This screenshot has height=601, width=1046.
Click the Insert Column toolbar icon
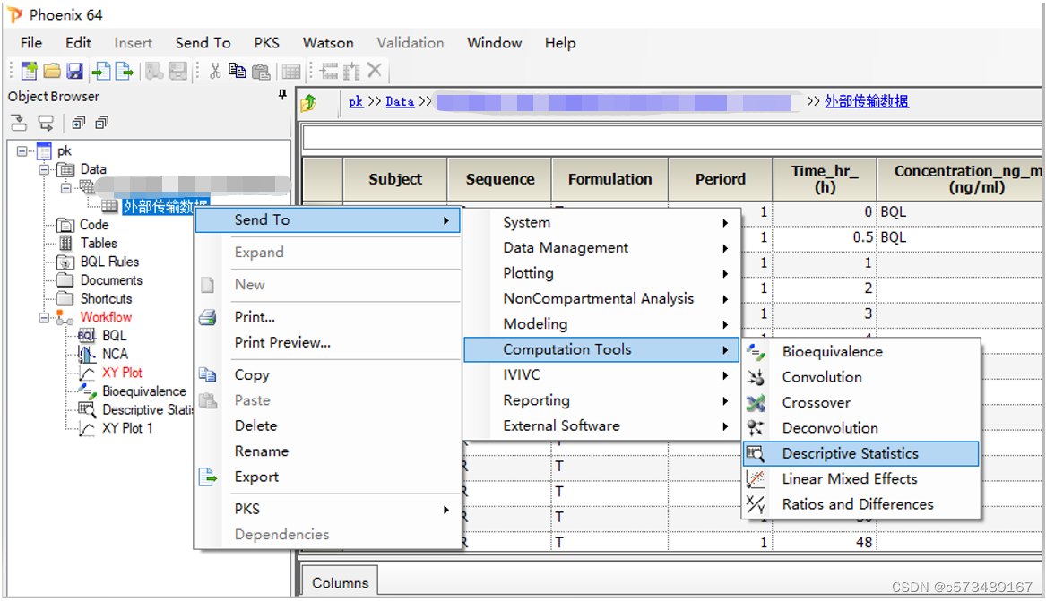(350, 71)
